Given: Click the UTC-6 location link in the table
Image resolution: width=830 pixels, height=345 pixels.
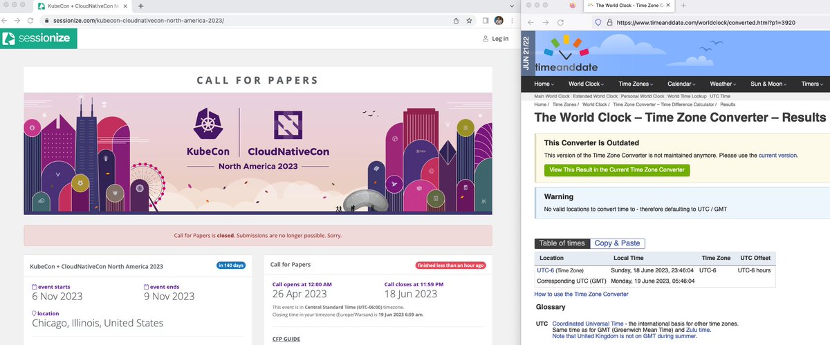Looking at the screenshot, I should coord(546,270).
